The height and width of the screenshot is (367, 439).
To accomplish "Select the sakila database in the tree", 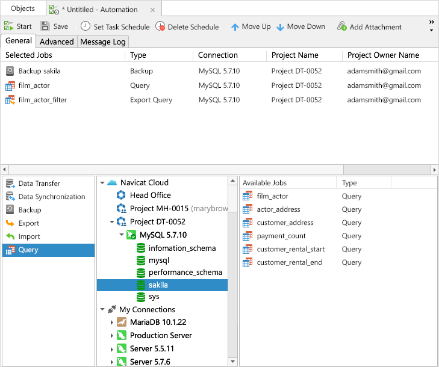I will [x=163, y=285].
